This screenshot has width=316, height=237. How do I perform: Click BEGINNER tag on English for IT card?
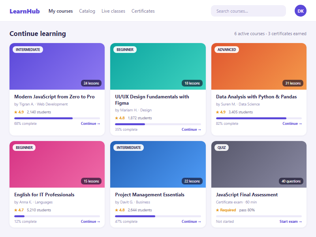pyautogui.click(x=24, y=147)
